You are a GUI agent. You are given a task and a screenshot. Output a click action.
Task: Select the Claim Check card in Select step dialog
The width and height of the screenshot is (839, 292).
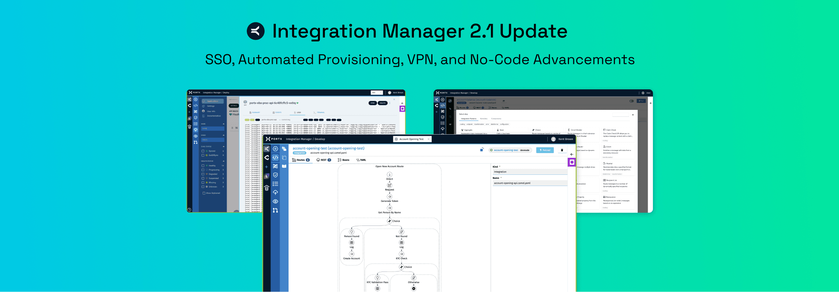tap(618, 135)
